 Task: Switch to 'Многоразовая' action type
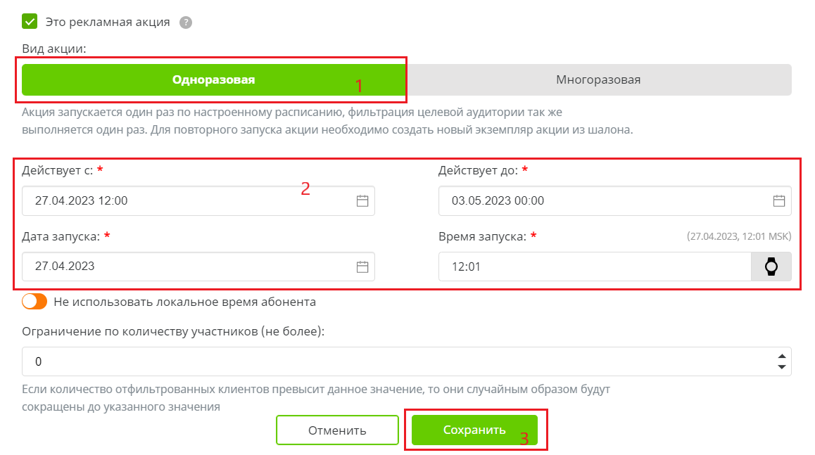(598, 80)
